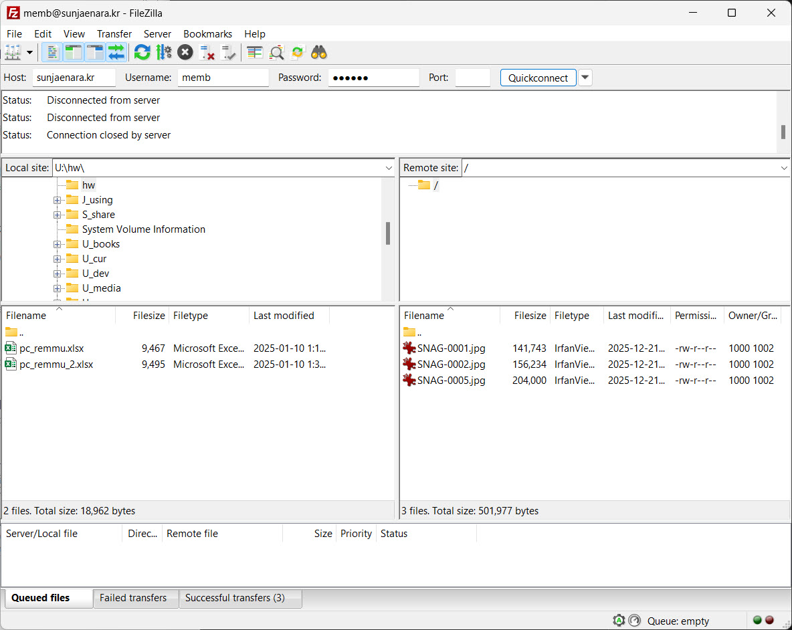792x630 pixels.
Task: Expand the U_books folder in the tree
Action: pos(58,244)
